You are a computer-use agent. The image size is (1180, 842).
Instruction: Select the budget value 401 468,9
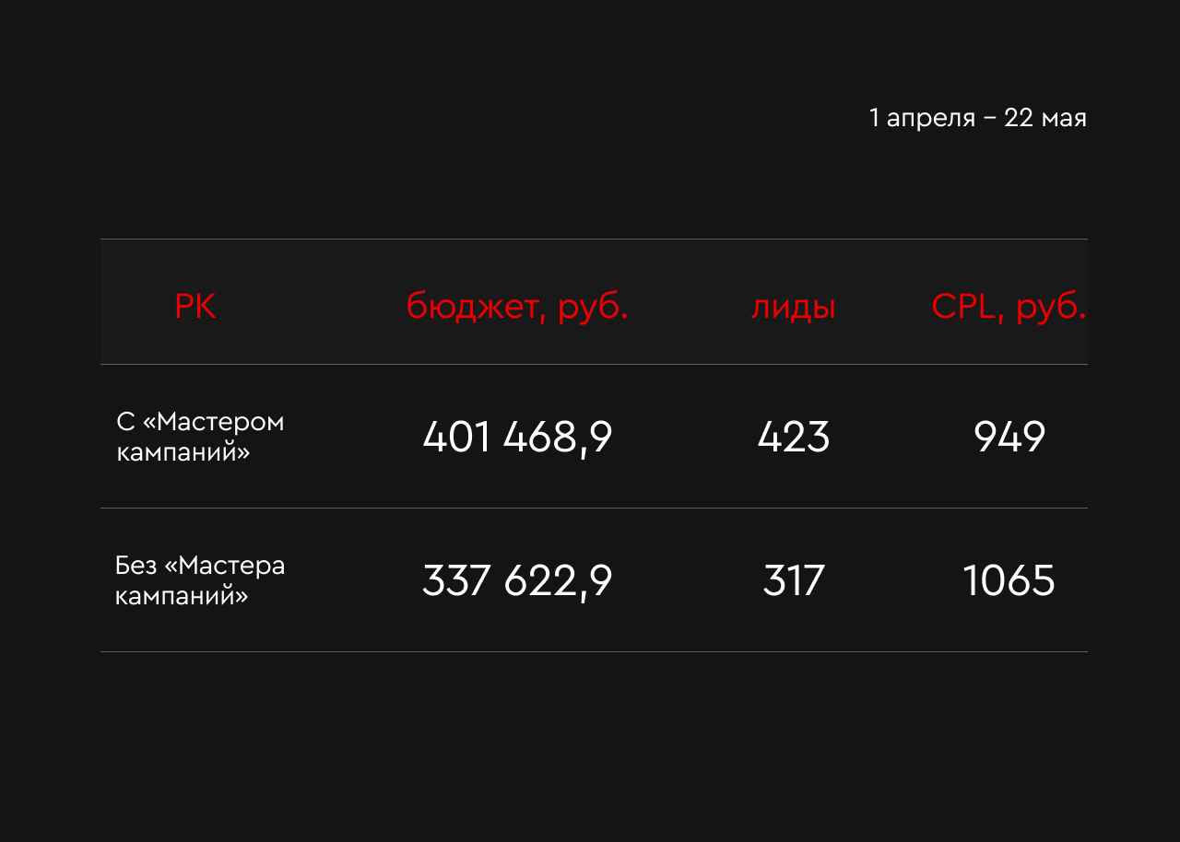tap(517, 437)
